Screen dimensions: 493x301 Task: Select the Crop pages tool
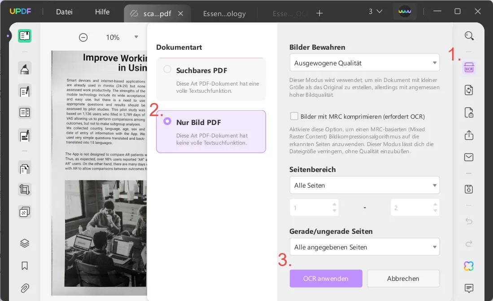tap(24, 189)
